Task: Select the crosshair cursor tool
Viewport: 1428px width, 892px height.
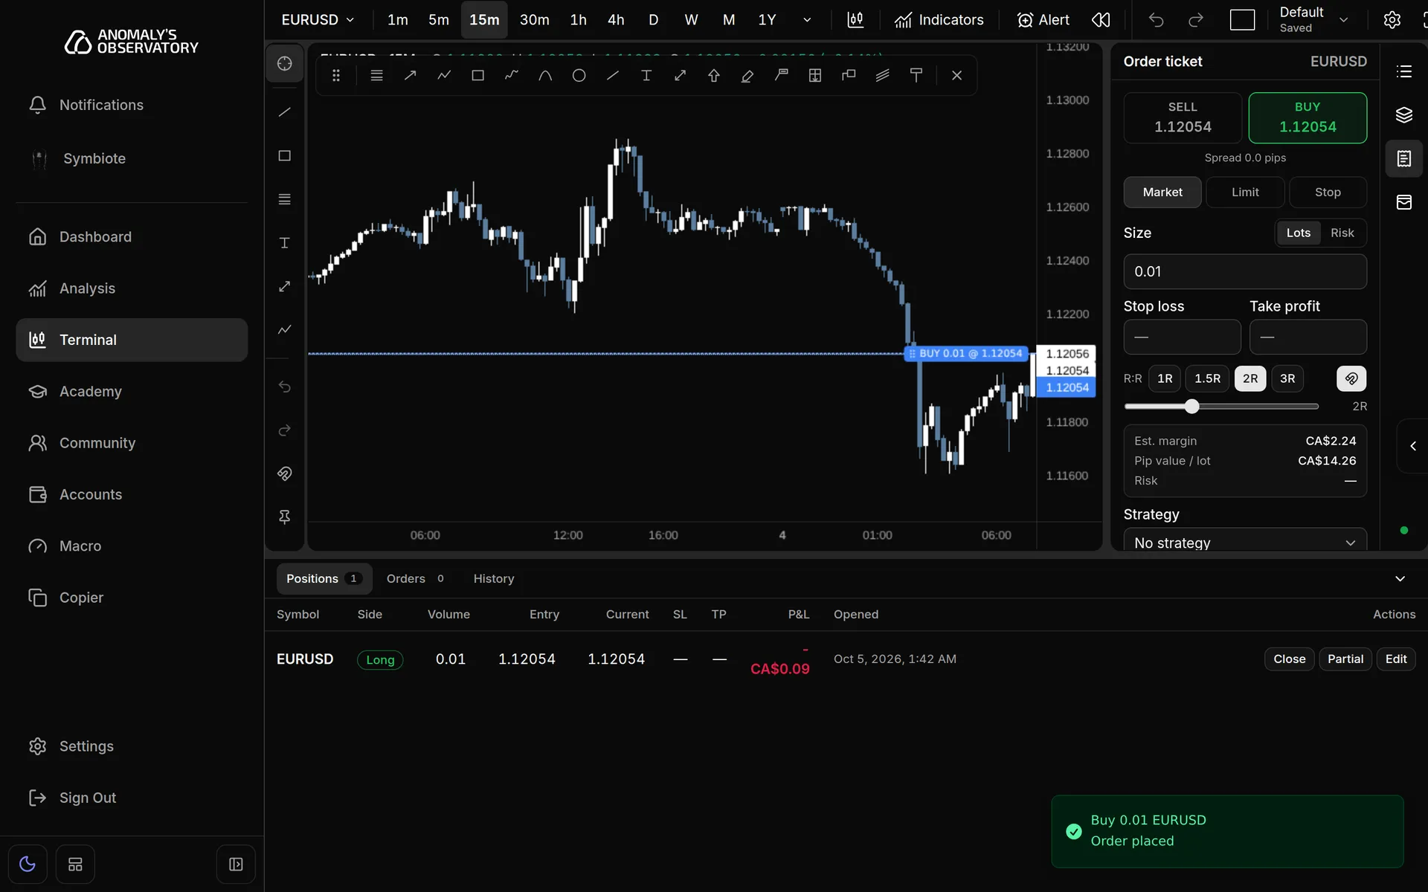Action: [x=284, y=64]
